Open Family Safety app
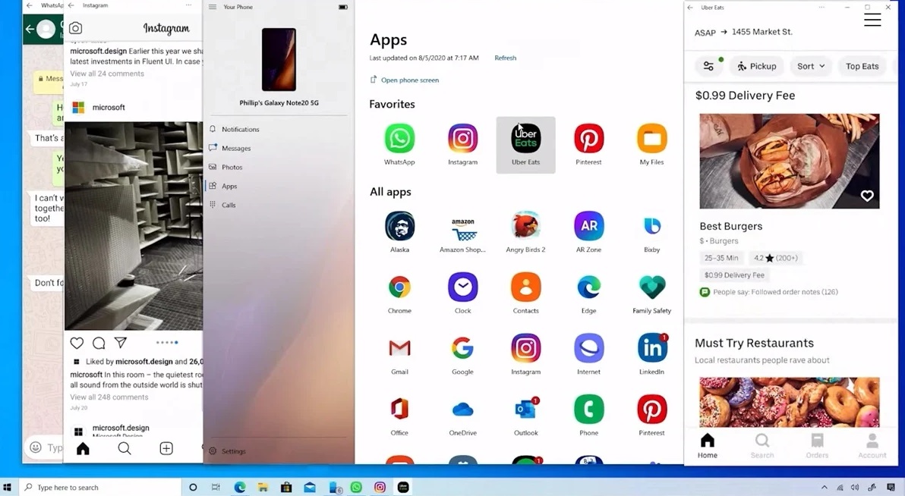The width and height of the screenshot is (905, 496). (651, 287)
